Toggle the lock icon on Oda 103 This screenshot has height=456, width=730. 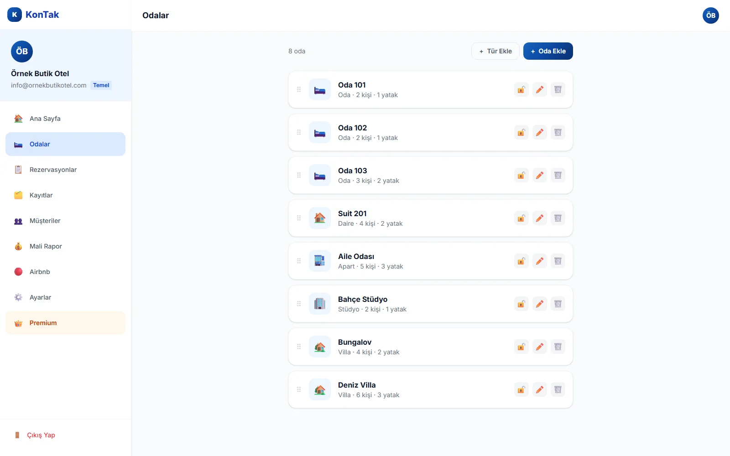[x=521, y=175]
